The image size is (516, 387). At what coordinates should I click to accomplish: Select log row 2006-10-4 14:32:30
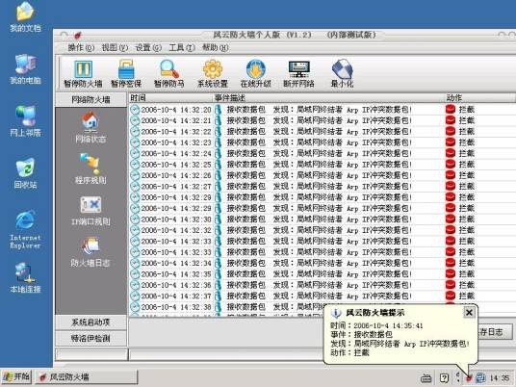tap(322, 219)
